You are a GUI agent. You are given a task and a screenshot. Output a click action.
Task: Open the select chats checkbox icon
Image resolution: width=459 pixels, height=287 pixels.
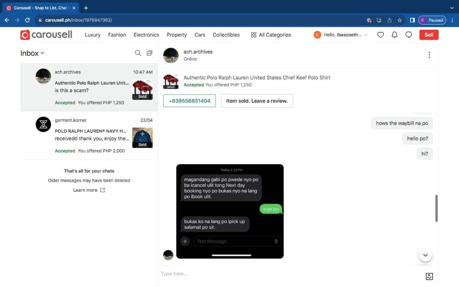(149, 53)
